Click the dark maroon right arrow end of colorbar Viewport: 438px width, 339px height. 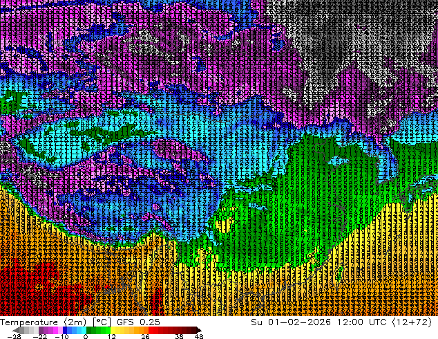[x=199, y=330]
